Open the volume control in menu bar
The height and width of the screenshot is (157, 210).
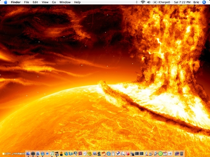click(149, 2)
